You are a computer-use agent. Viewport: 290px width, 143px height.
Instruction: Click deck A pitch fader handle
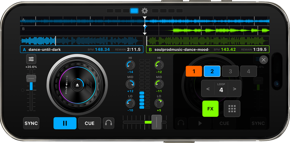(31, 79)
